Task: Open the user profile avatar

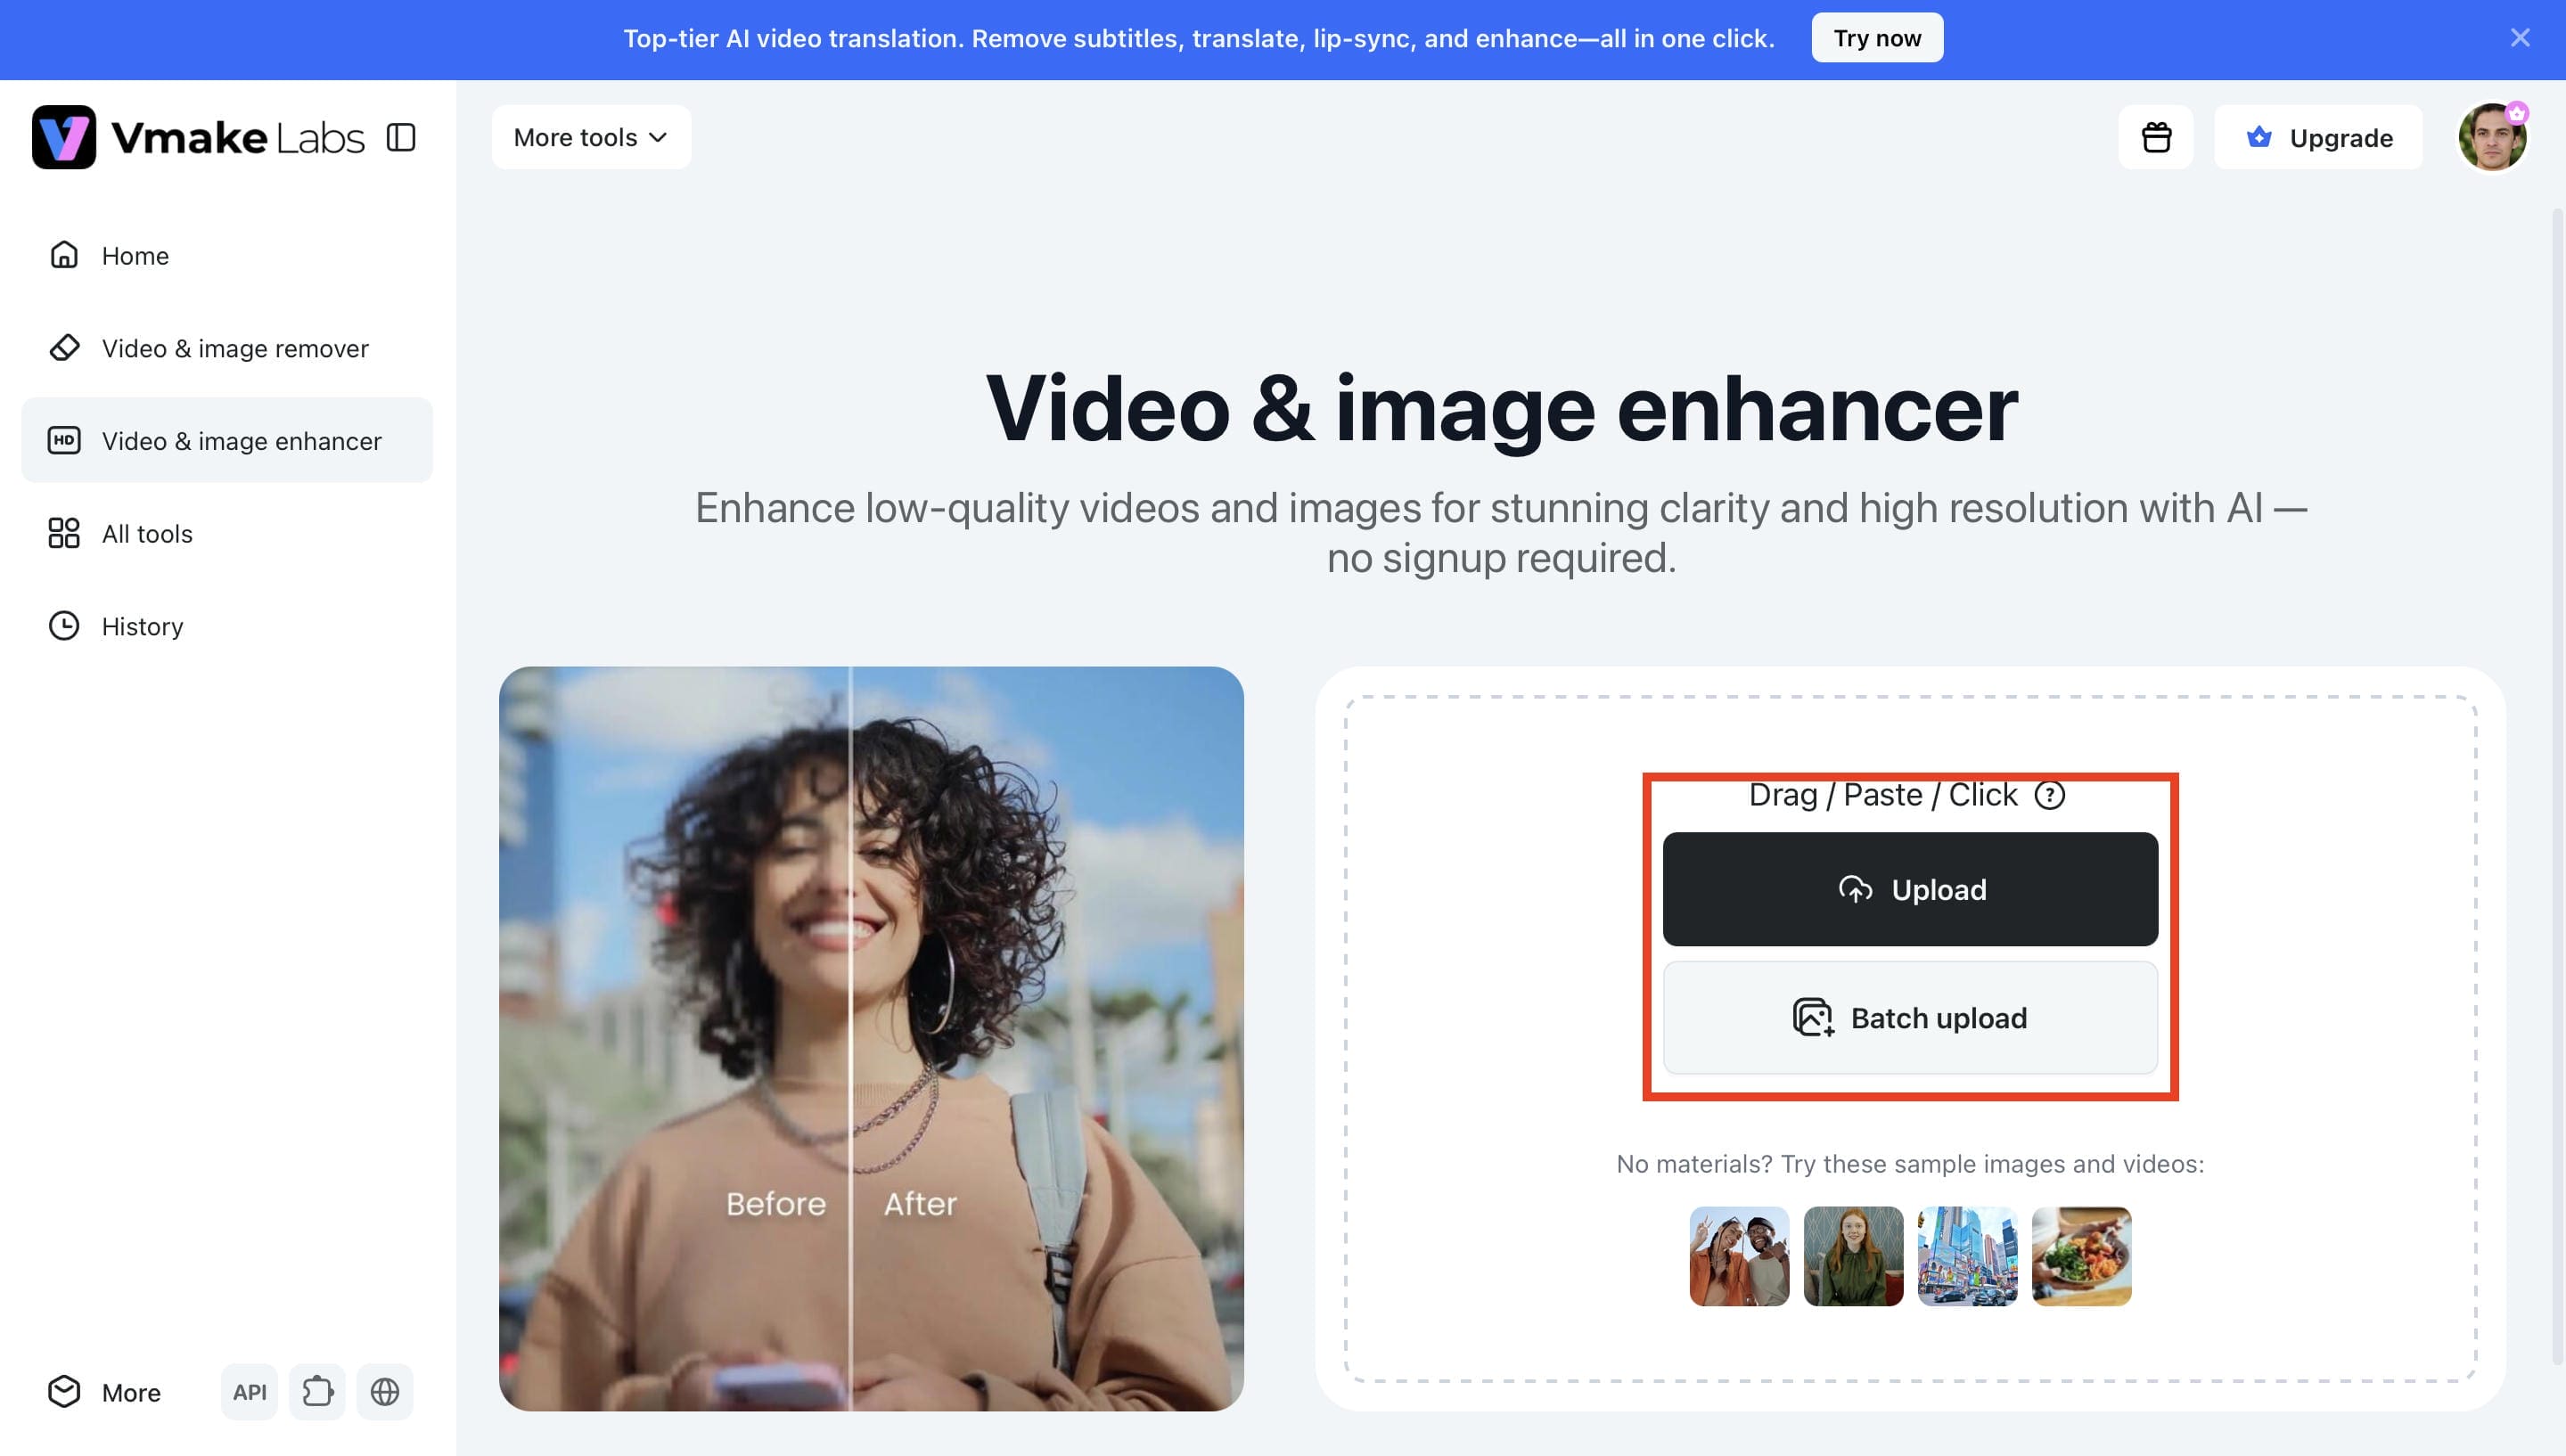Action: (2492, 137)
